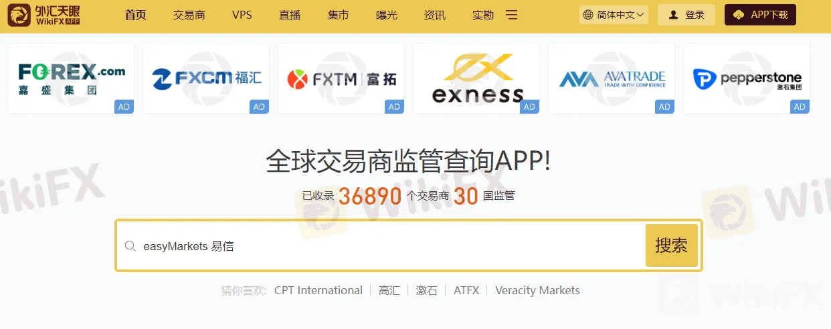Open the VPS menu item
The height and width of the screenshot is (329, 831).
242,15
